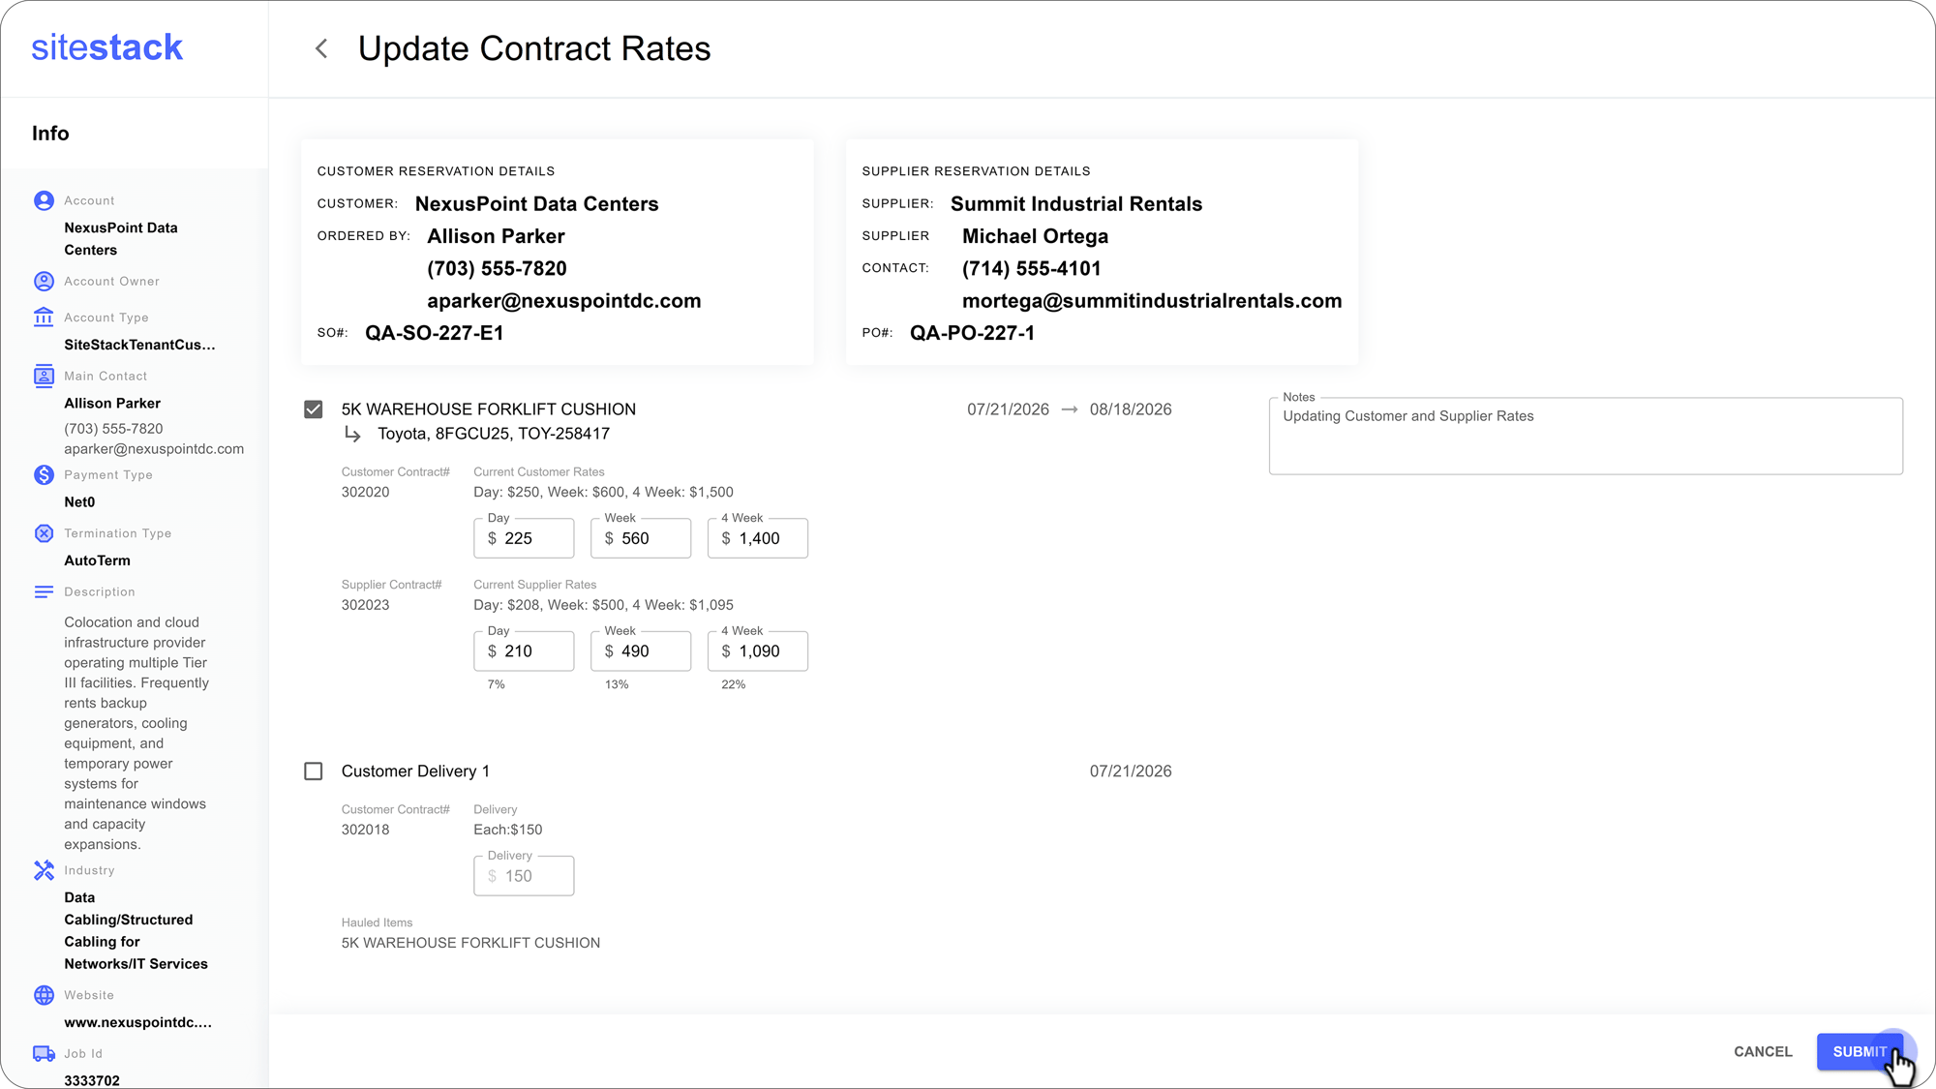Click end date 08/18/2026
This screenshot has height=1089, width=1936.
[1131, 409]
